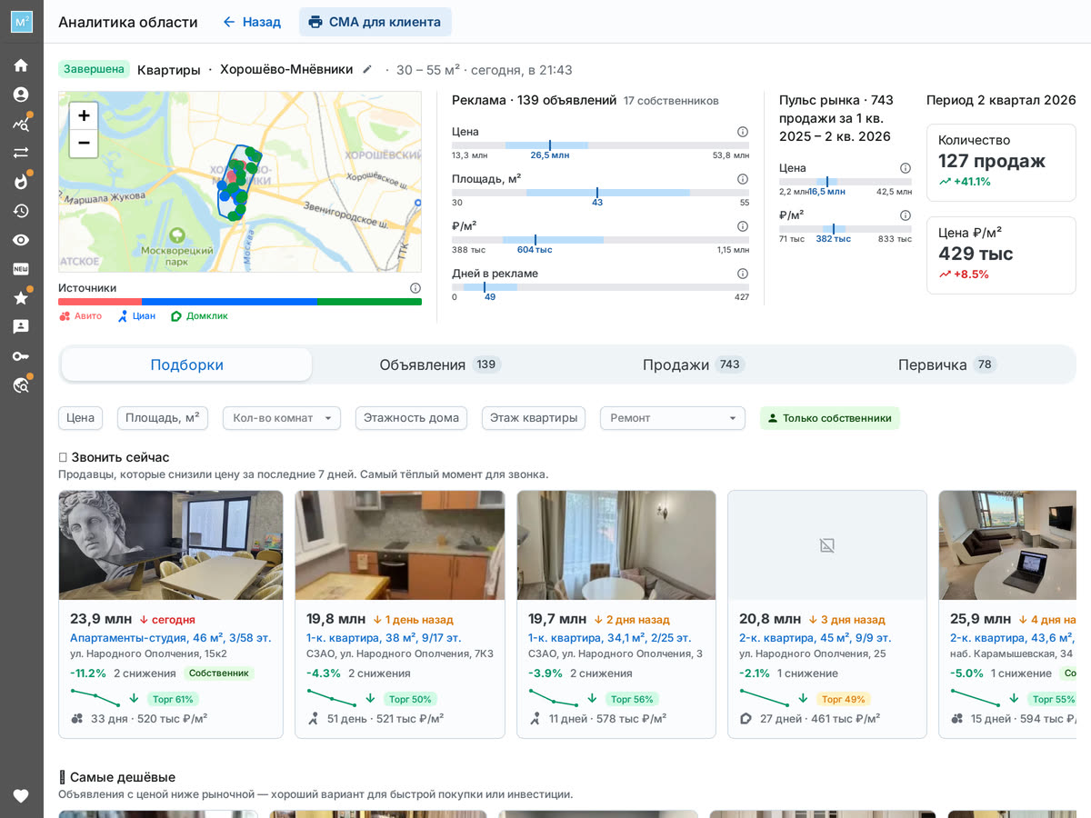Click the CMA для клиента button
This screenshot has width=1091, height=818.
[x=375, y=22]
